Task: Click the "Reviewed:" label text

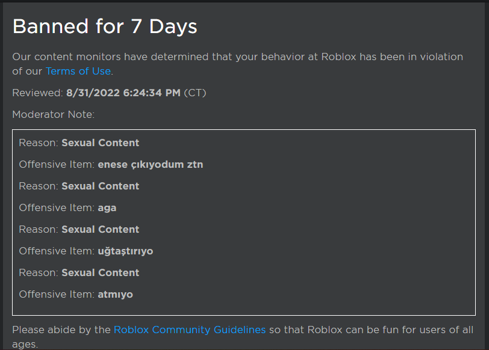Action: pos(37,93)
